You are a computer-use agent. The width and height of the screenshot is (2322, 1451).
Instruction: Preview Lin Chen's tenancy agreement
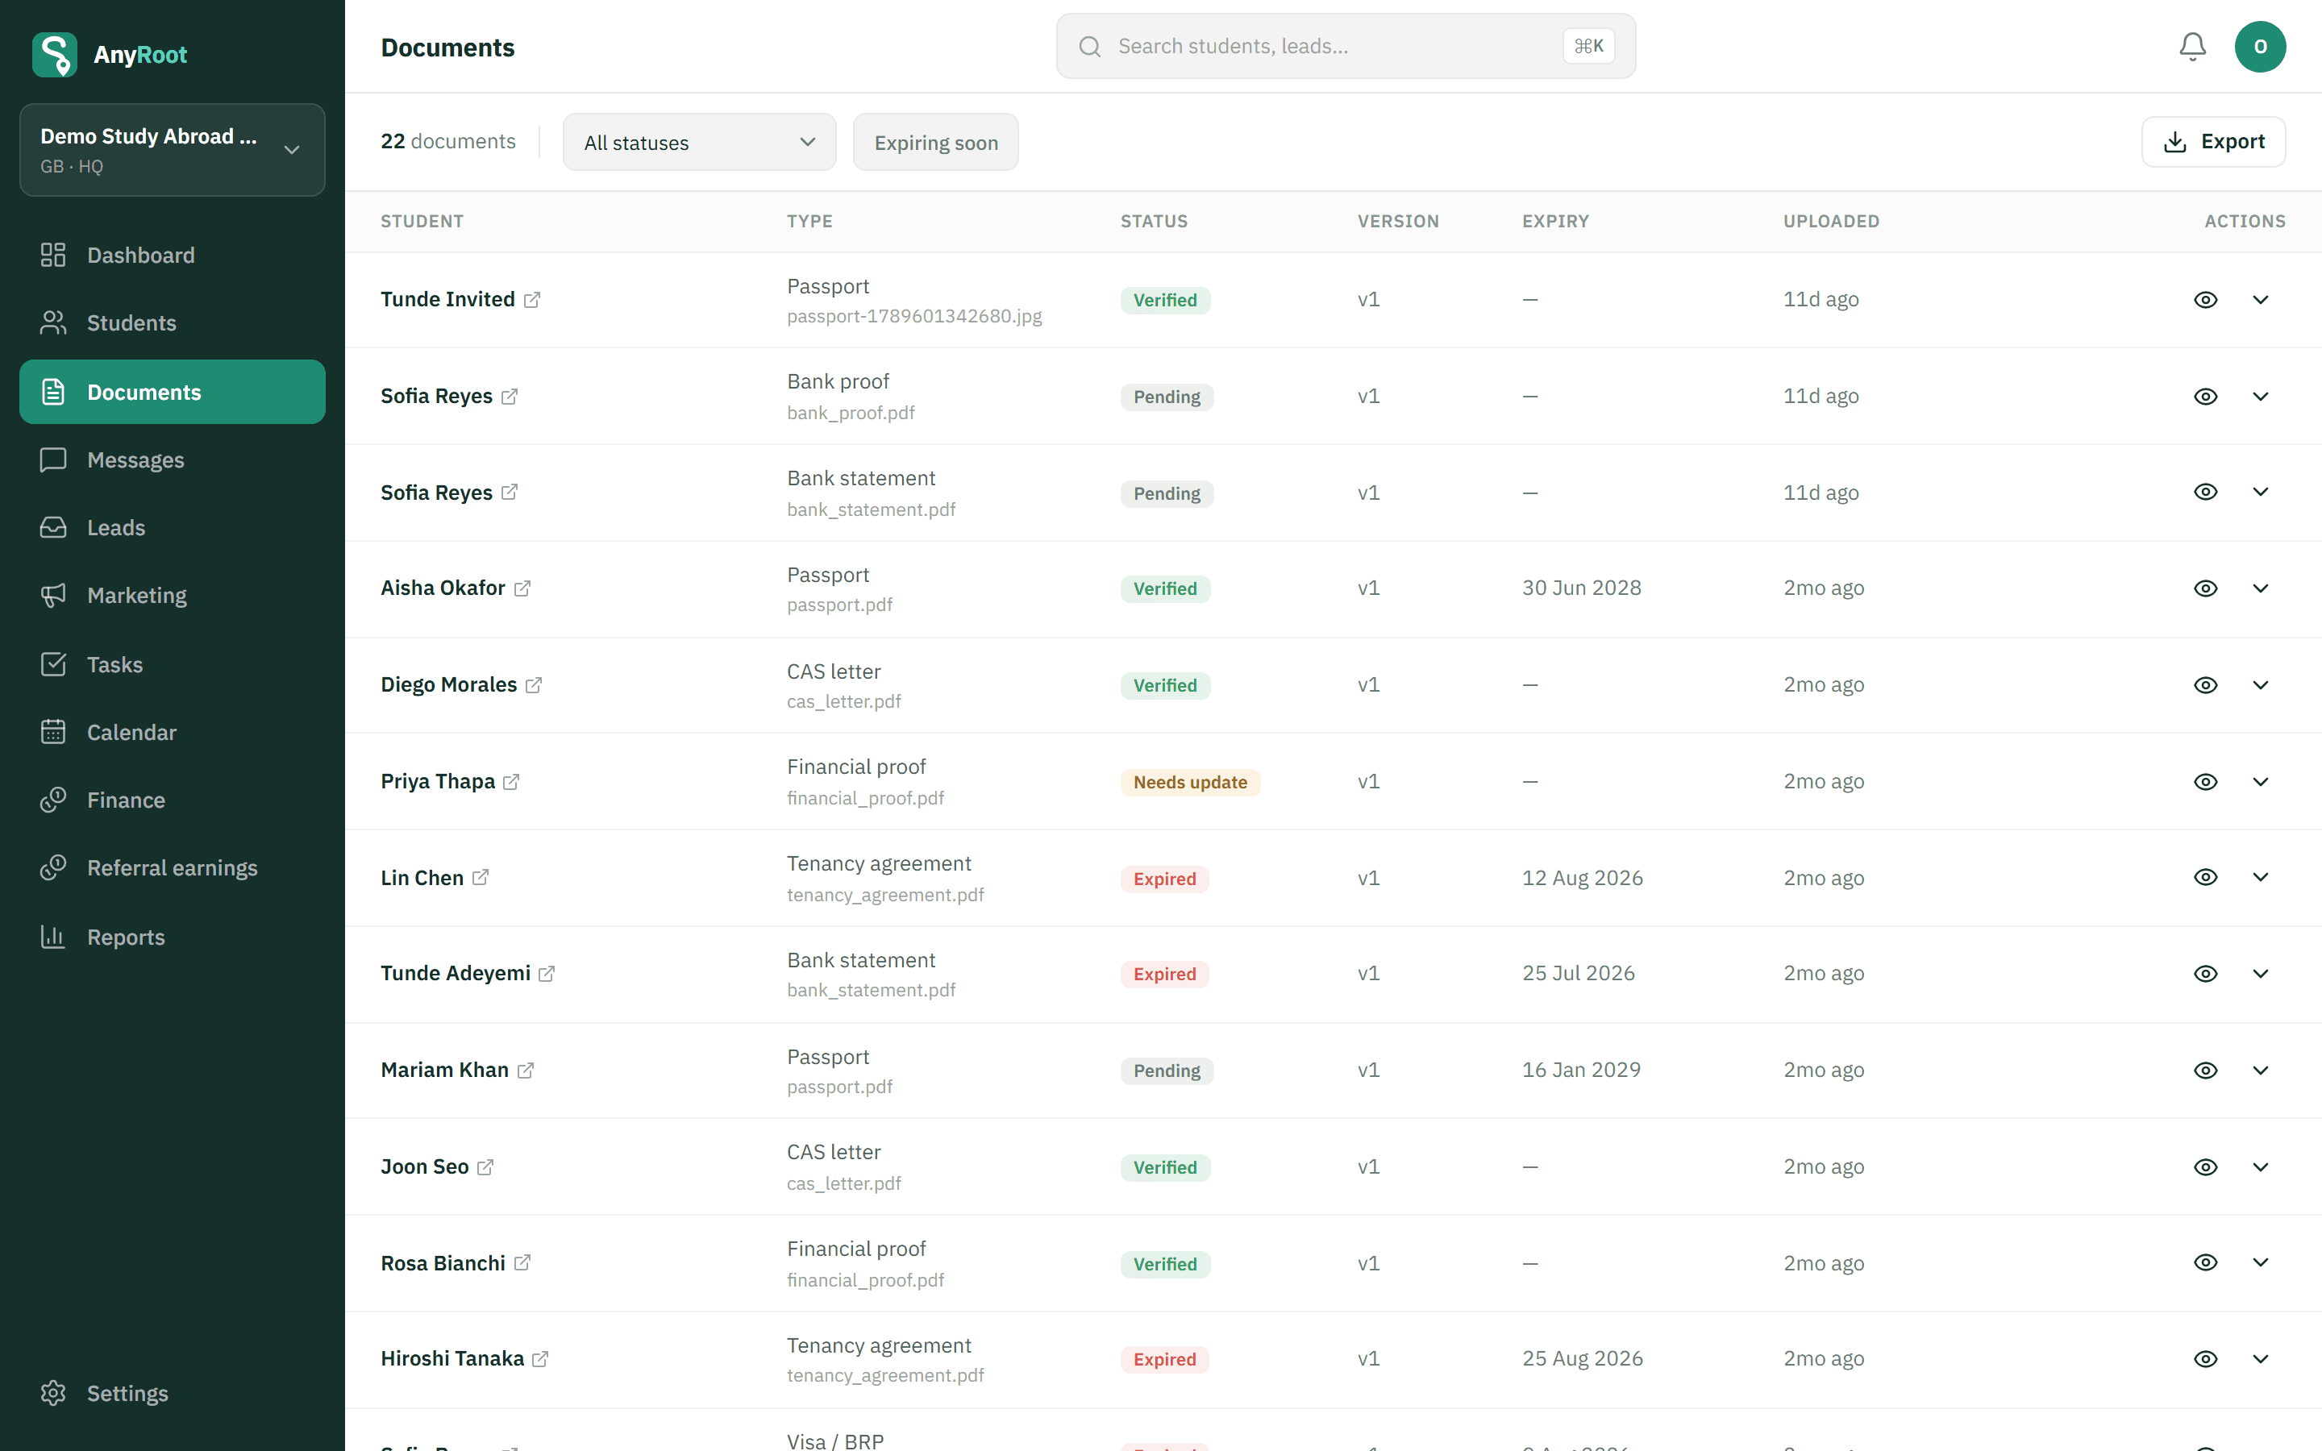pyautogui.click(x=2206, y=877)
